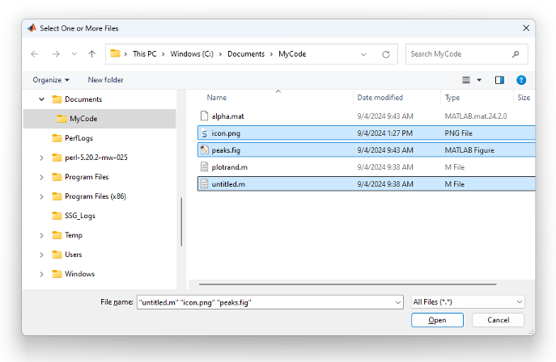Select Windows (C:) in the address path

[192, 54]
